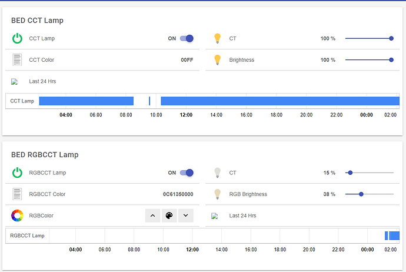The width and height of the screenshot is (406, 272).
Task: Toggle the RGBCCT Lamp switch off
Action: [x=187, y=173]
